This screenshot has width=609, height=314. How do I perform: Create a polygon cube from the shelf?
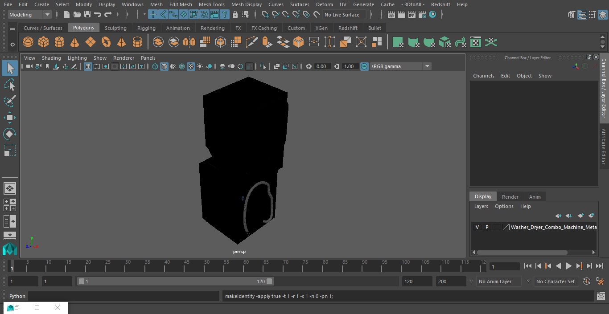[x=44, y=42]
